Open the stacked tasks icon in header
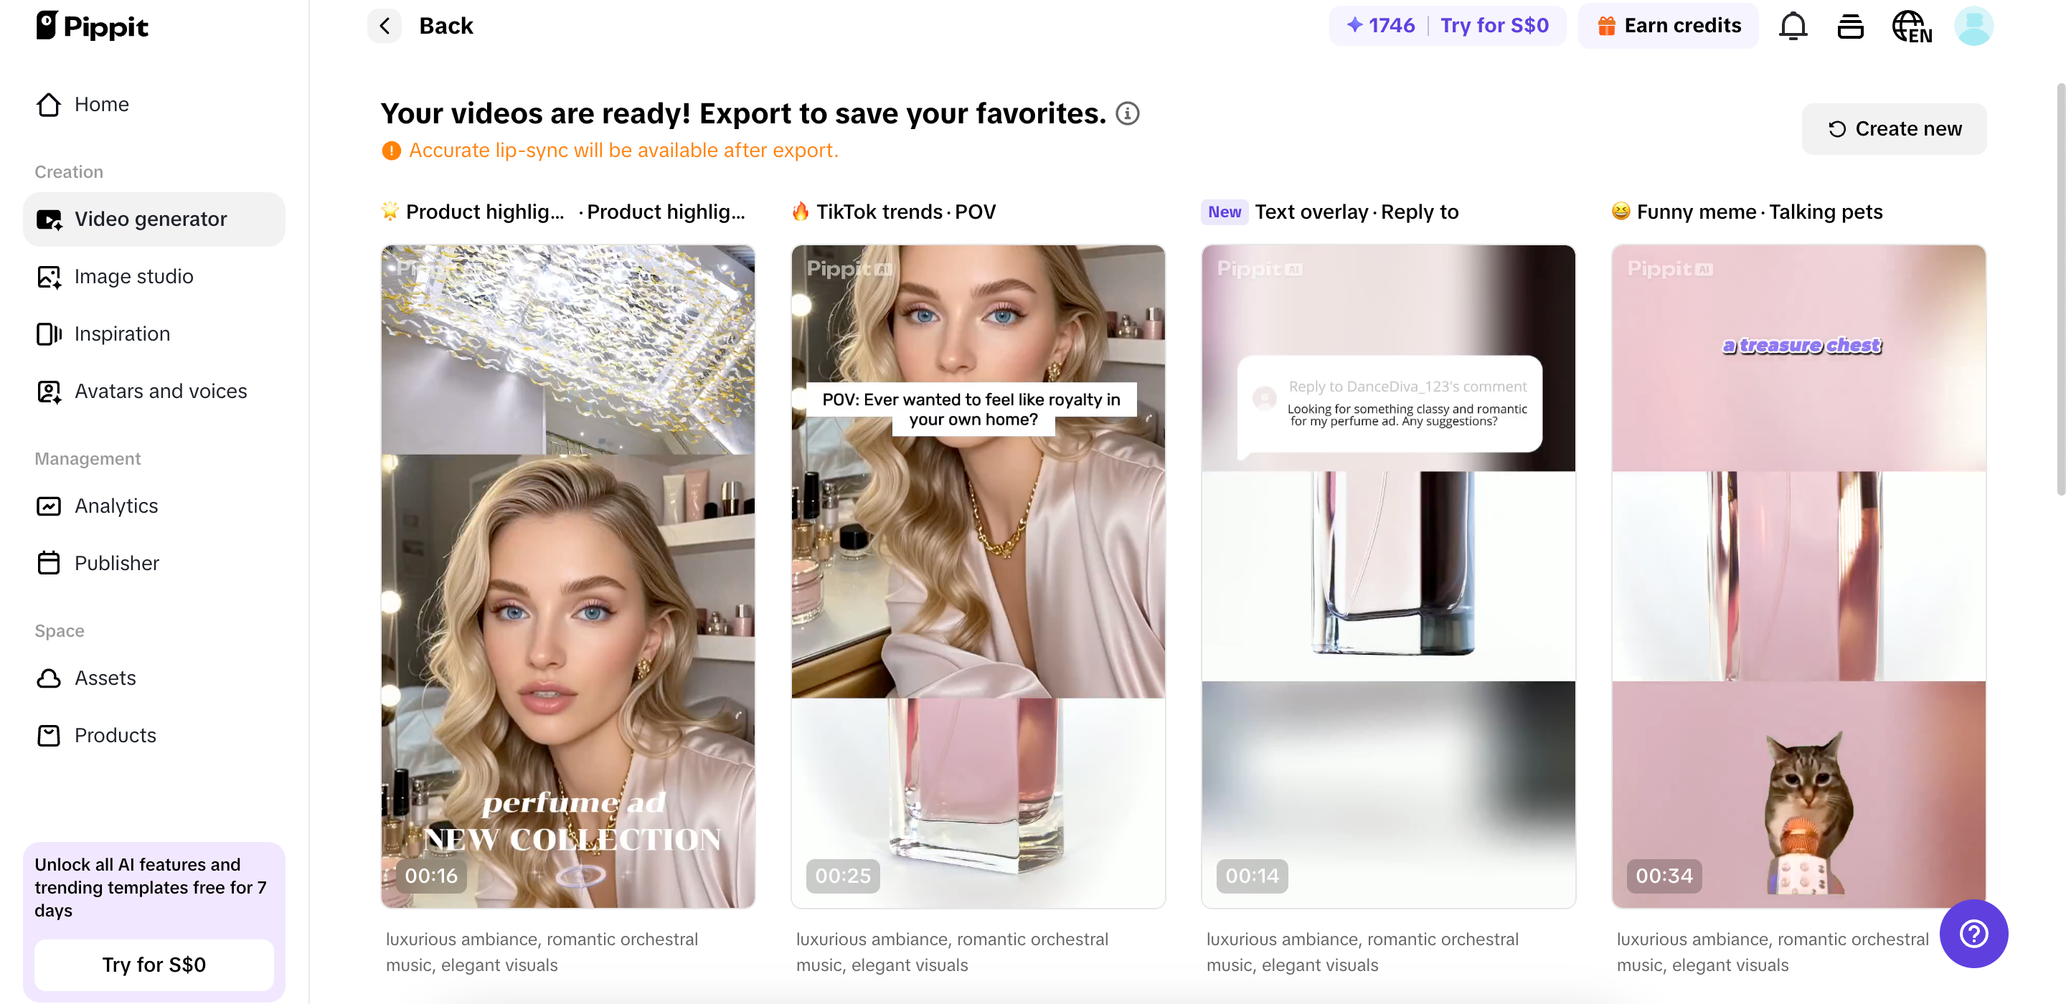 (1850, 27)
